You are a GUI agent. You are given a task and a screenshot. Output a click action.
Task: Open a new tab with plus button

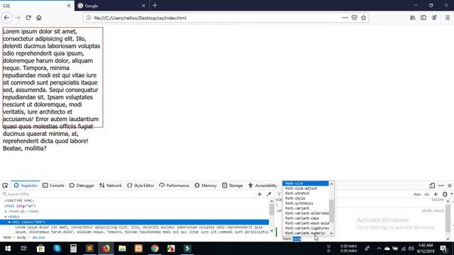tap(155, 6)
